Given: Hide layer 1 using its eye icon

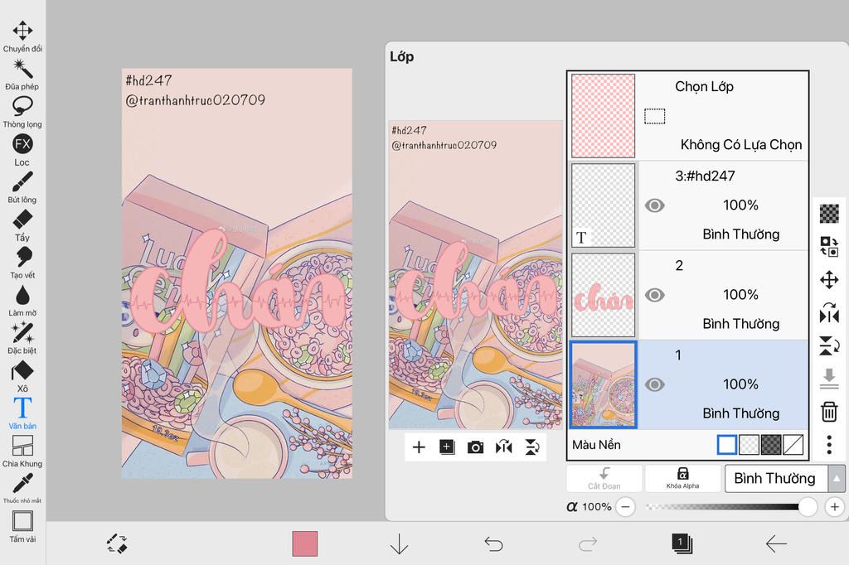Looking at the screenshot, I should [655, 384].
